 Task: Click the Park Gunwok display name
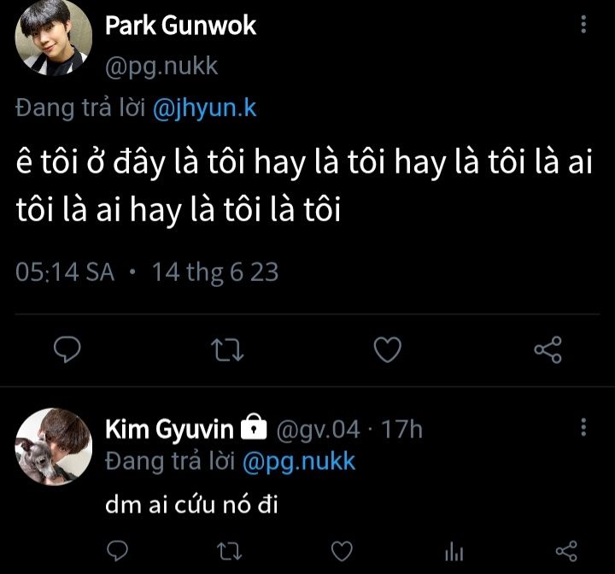point(180,26)
